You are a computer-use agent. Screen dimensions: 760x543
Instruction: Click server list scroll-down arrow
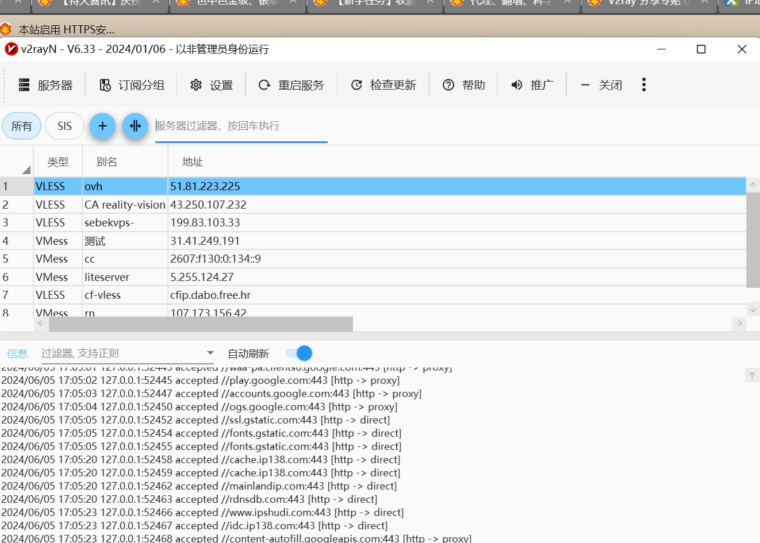click(x=753, y=309)
